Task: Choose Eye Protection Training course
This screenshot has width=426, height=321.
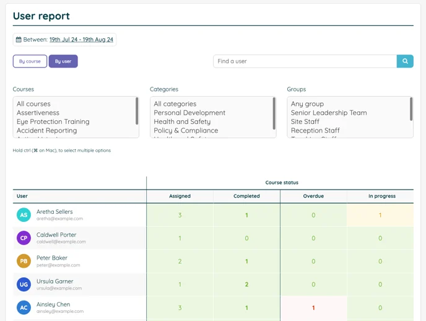Action: tap(53, 122)
